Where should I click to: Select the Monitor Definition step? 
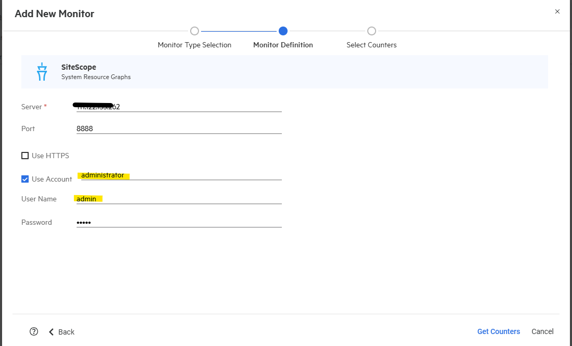[x=283, y=31]
